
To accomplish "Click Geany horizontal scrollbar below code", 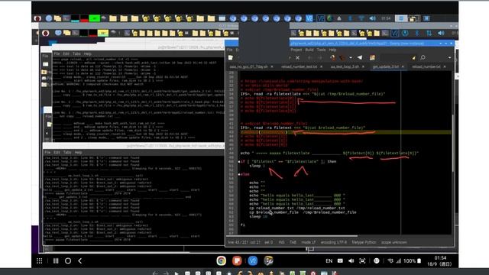I will point(292,236).
